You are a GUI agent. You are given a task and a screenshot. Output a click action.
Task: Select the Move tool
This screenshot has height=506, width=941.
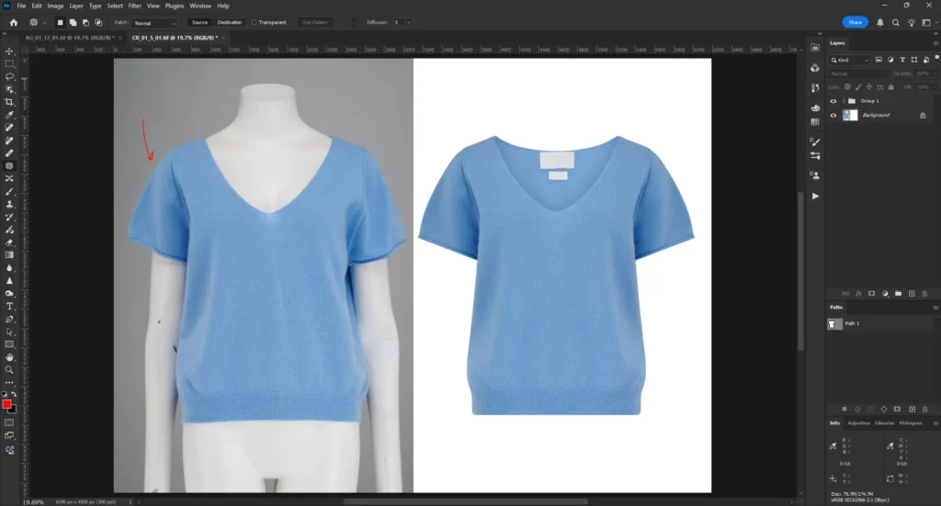click(9, 51)
